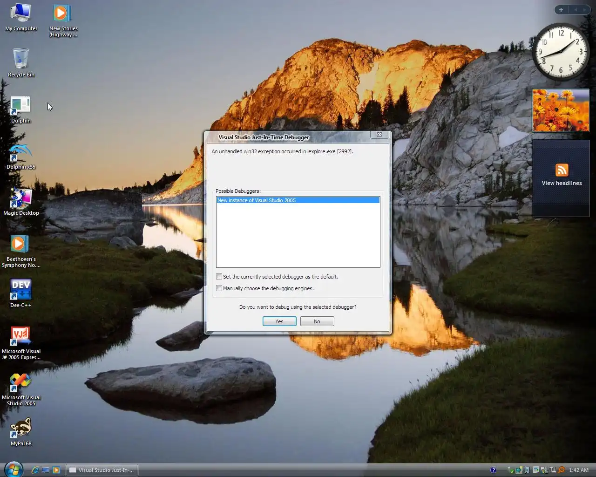Screen dimensions: 596x477
Task: Launch Internet Explorer from Quick Launch
Action: coord(35,470)
